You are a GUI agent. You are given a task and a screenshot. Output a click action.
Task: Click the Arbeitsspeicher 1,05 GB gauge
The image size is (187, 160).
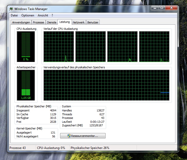coord(26,85)
